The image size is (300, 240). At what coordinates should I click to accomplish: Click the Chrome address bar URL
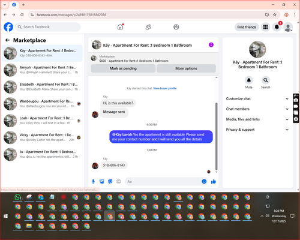coord(71,15)
